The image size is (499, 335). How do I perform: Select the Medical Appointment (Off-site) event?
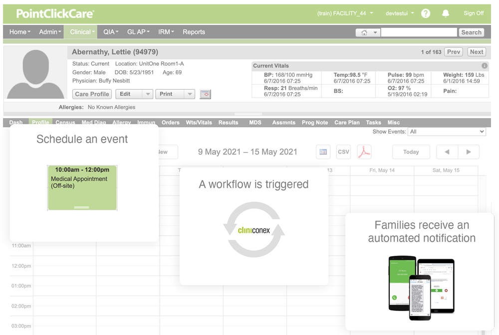82,188
